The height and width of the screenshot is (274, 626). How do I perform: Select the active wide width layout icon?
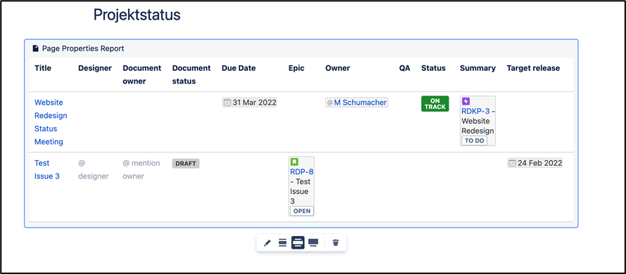point(298,242)
